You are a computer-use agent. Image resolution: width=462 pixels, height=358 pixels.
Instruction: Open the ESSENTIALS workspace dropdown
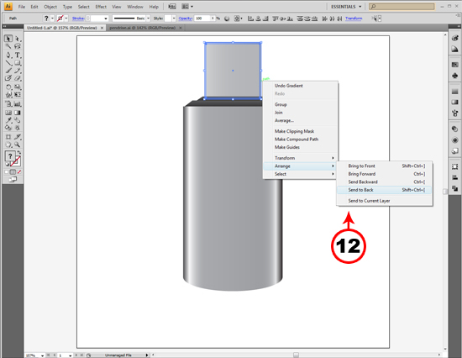click(346, 7)
